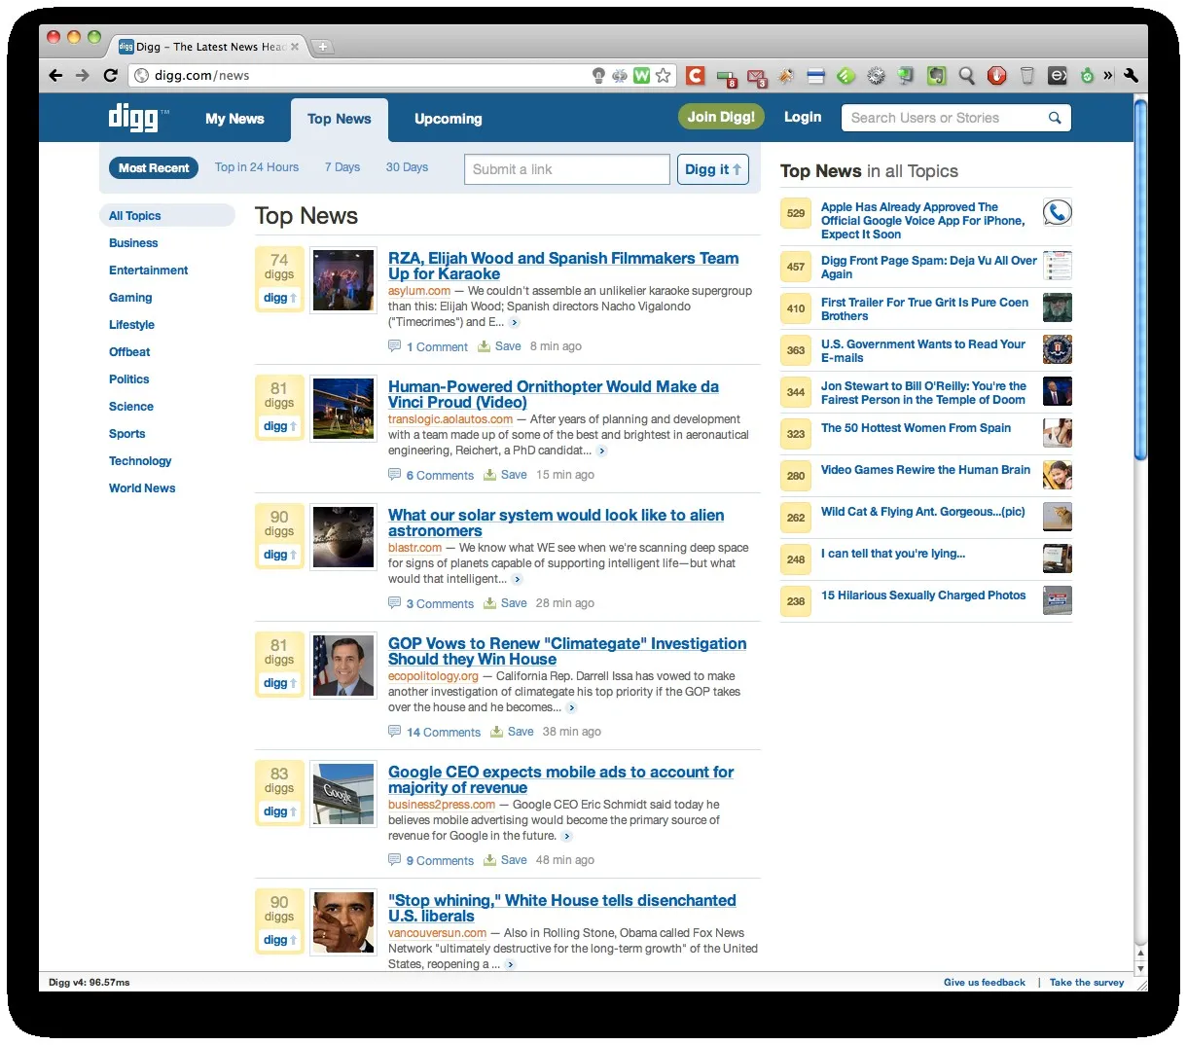Click the magnifying glass extension in the toolbar
Image resolution: width=1187 pixels, height=1045 pixels.
coord(966,75)
